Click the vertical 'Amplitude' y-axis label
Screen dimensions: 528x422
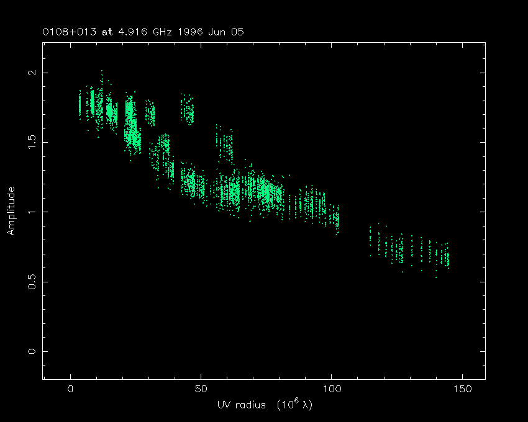[11, 211]
